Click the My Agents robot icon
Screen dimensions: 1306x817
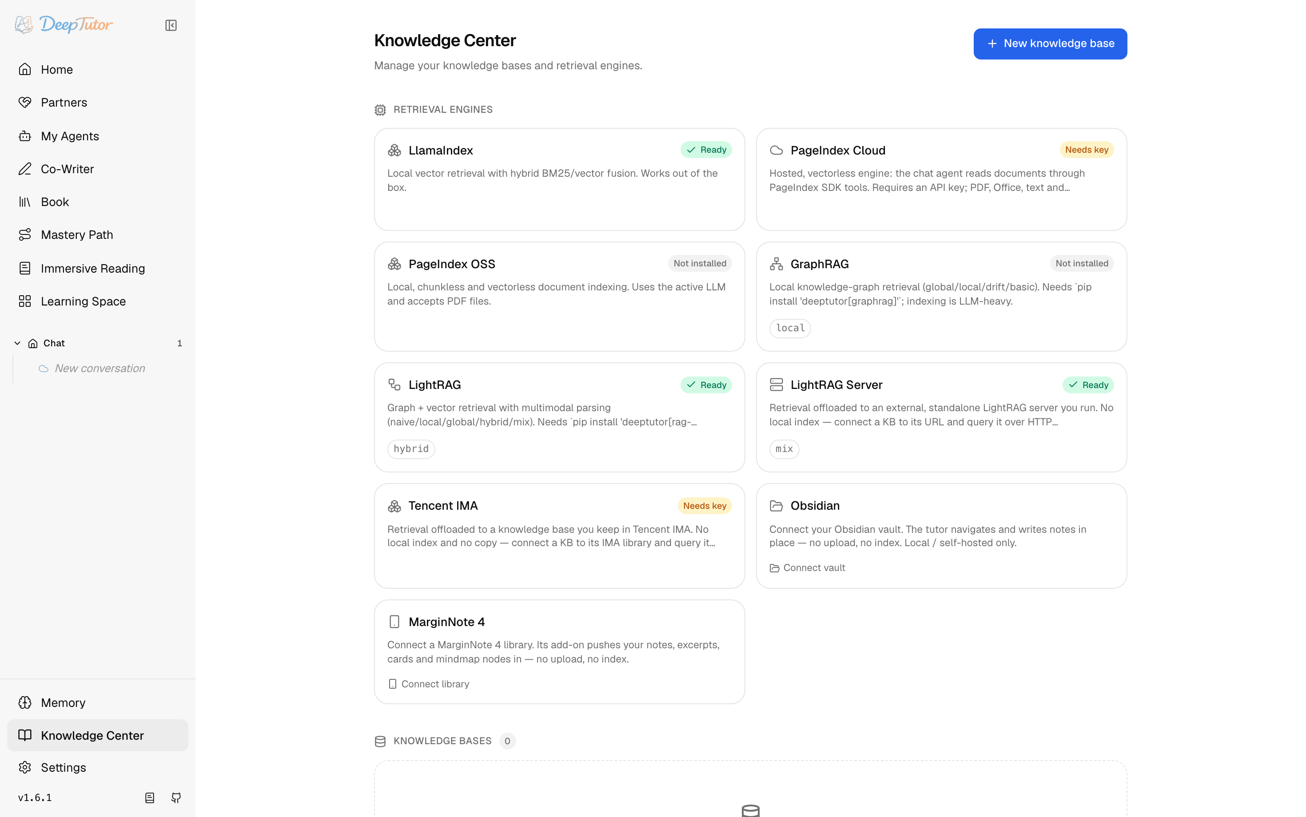point(25,136)
